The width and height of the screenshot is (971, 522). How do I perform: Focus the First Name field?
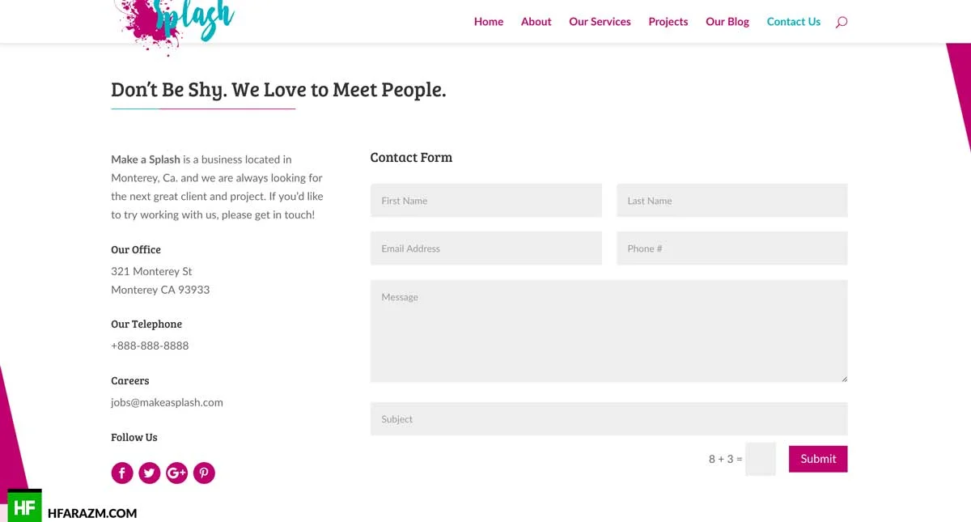[486, 201]
